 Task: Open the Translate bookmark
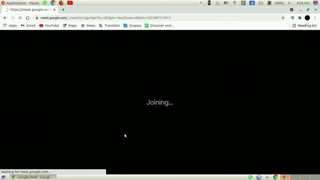(109, 25)
